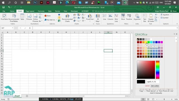This screenshot has height=101, width=179.
Task: Insert a Slicer filter
Action: point(123,17)
